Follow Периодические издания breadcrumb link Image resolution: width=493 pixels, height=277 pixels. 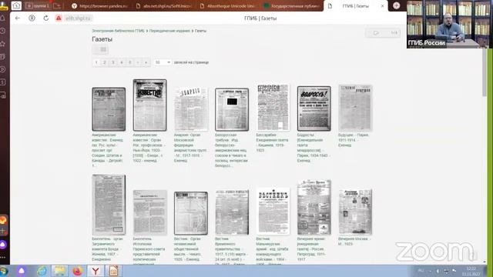point(169,31)
